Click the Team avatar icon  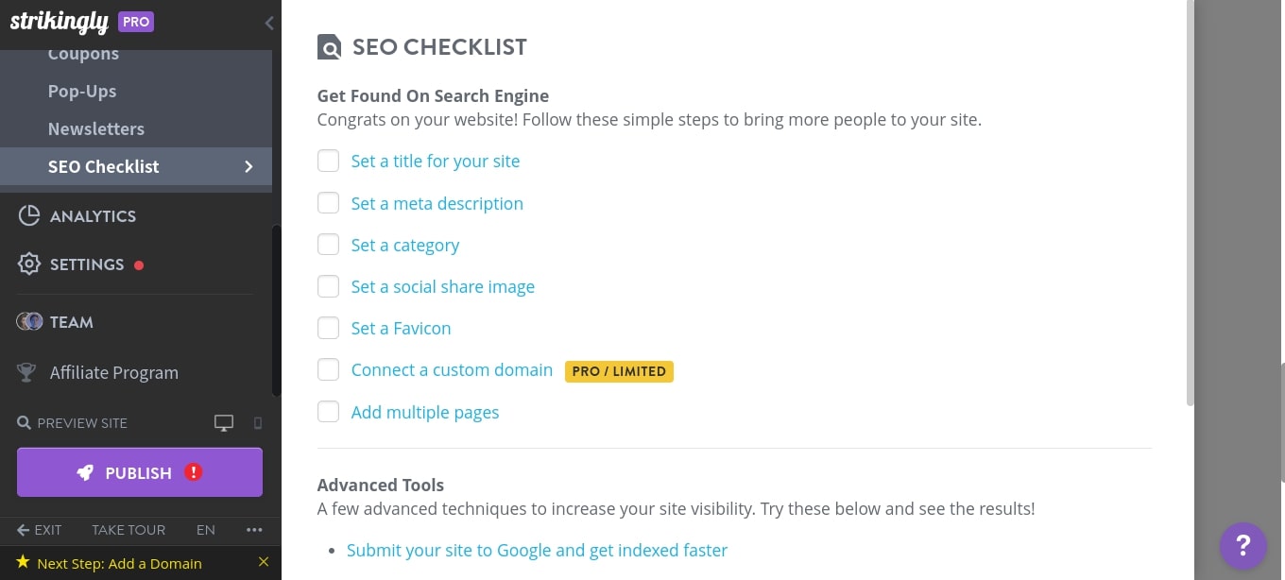(x=31, y=321)
